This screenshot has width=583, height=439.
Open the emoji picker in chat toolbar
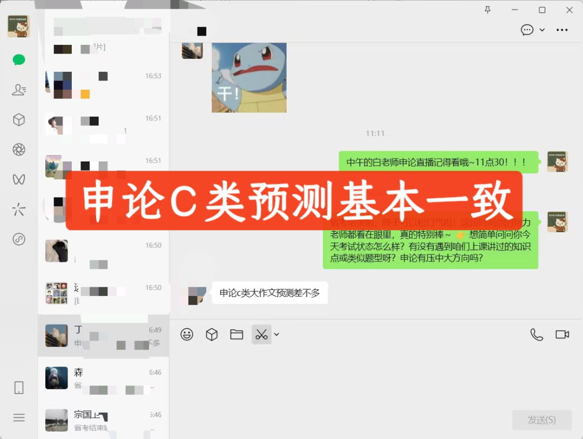tap(187, 335)
